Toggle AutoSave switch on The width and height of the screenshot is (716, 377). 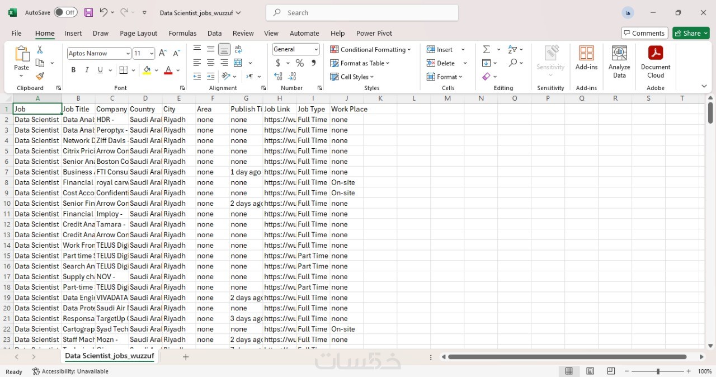click(x=65, y=12)
